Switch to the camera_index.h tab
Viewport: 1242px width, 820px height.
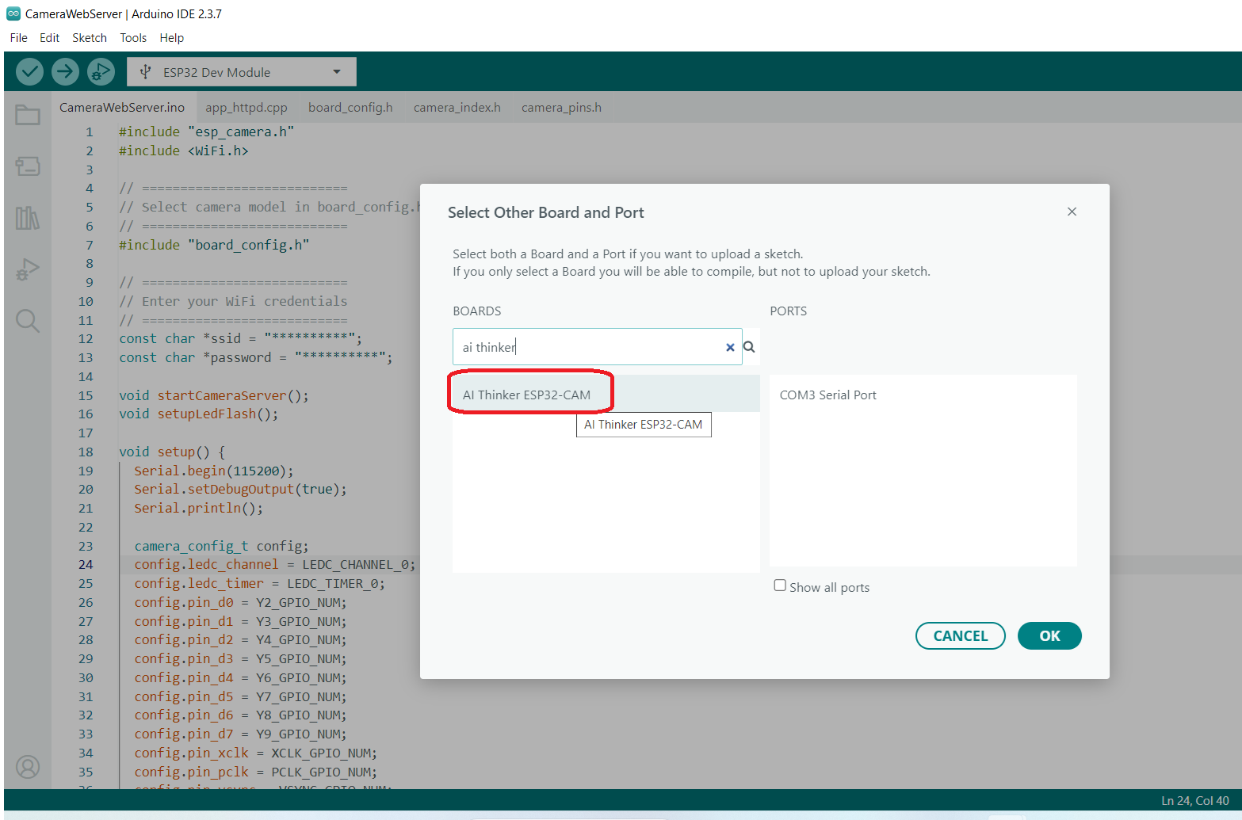tap(457, 107)
